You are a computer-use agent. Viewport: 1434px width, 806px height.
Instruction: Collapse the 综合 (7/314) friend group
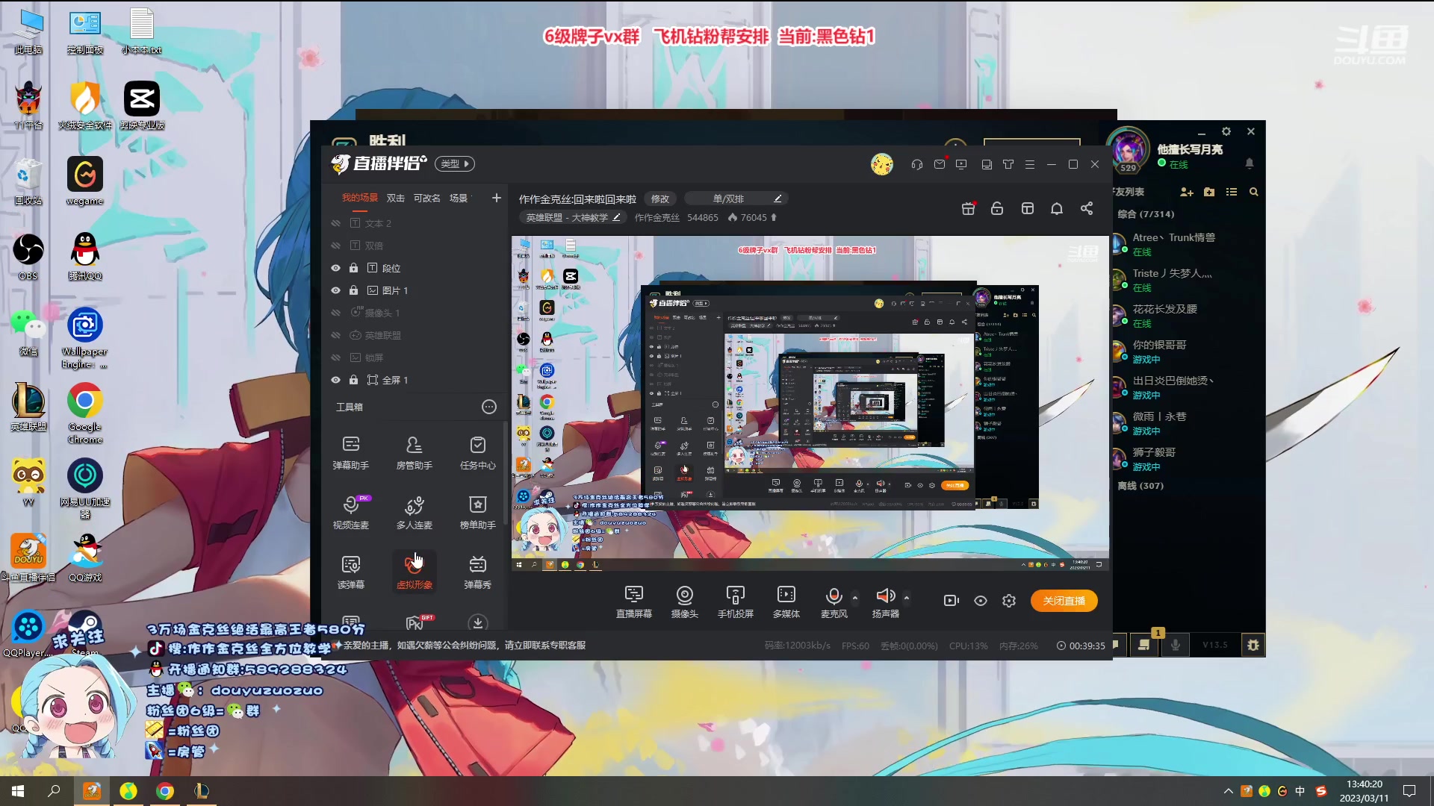pos(1146,214)
